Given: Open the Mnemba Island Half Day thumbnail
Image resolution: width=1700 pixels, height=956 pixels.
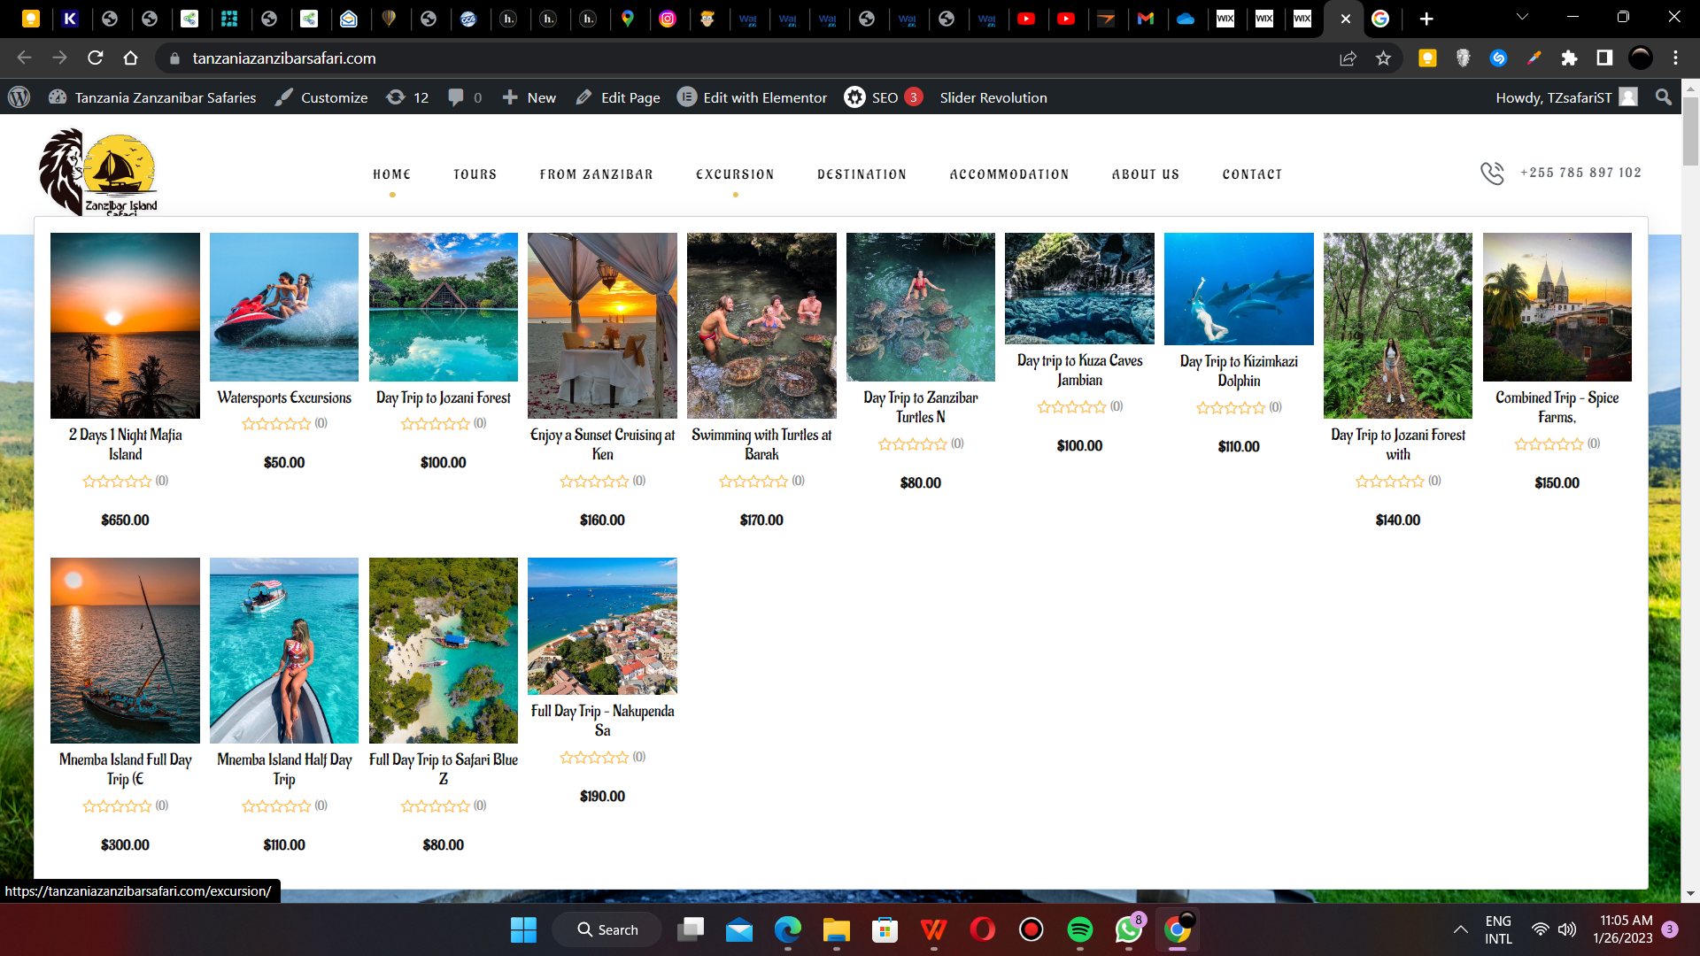Looking at the screenshot, I should [x=284, y=650].
